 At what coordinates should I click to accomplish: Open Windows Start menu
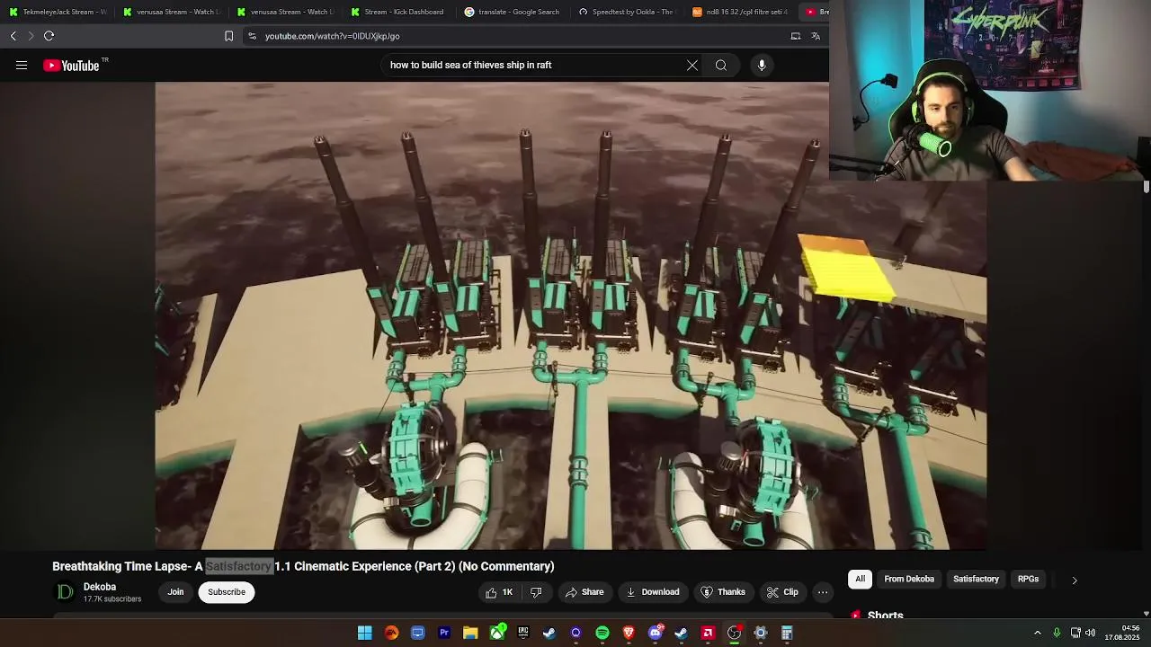pos(365,633)
